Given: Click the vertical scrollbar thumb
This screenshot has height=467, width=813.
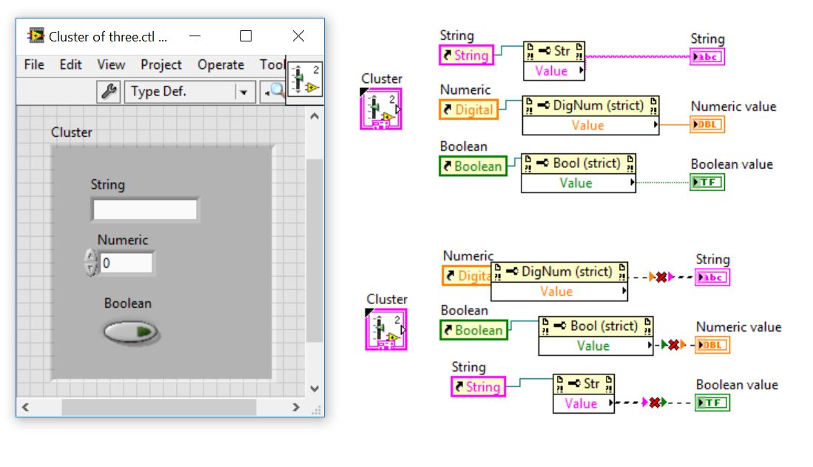Looking at the screenshot, I should (x=314, y=250).
